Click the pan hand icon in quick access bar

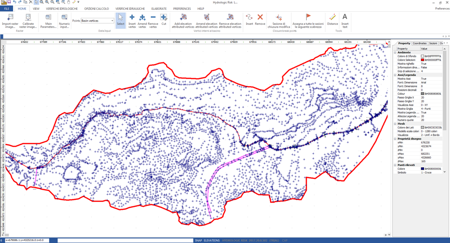coord(69,2)
